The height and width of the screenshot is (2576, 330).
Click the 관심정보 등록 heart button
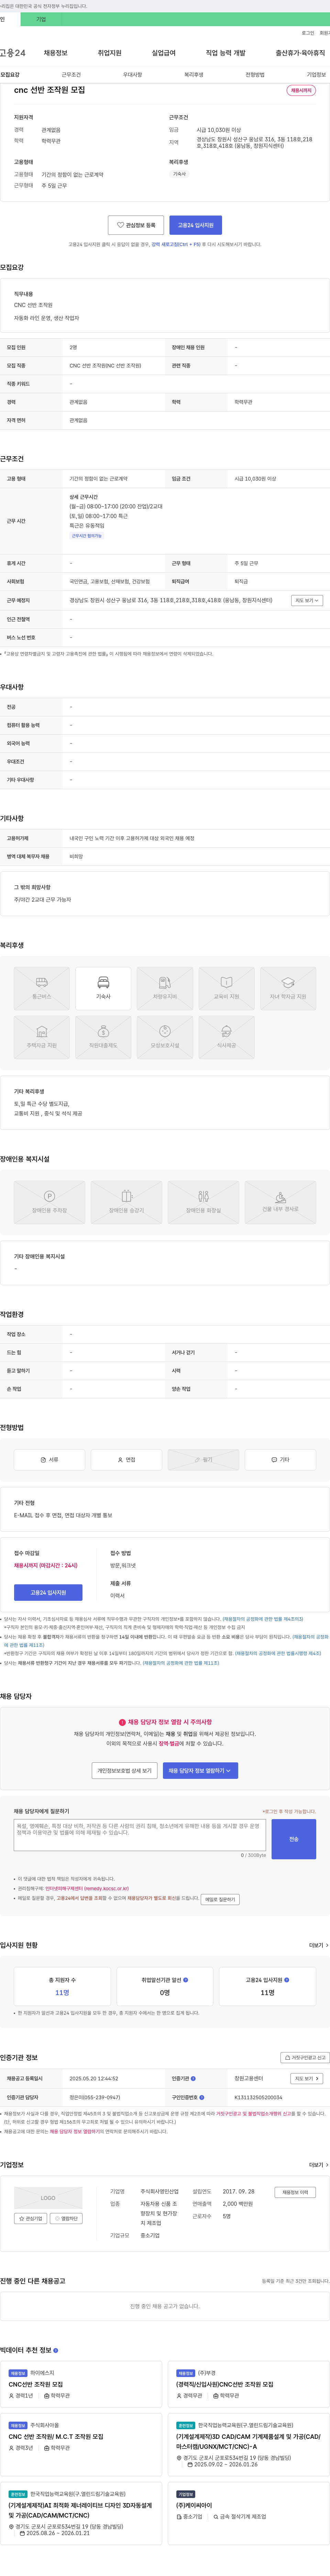[x=136, y=225]
